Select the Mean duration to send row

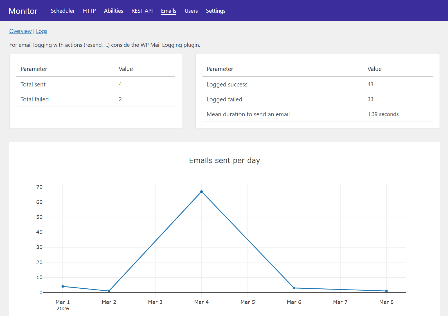[x=318, y=114]
